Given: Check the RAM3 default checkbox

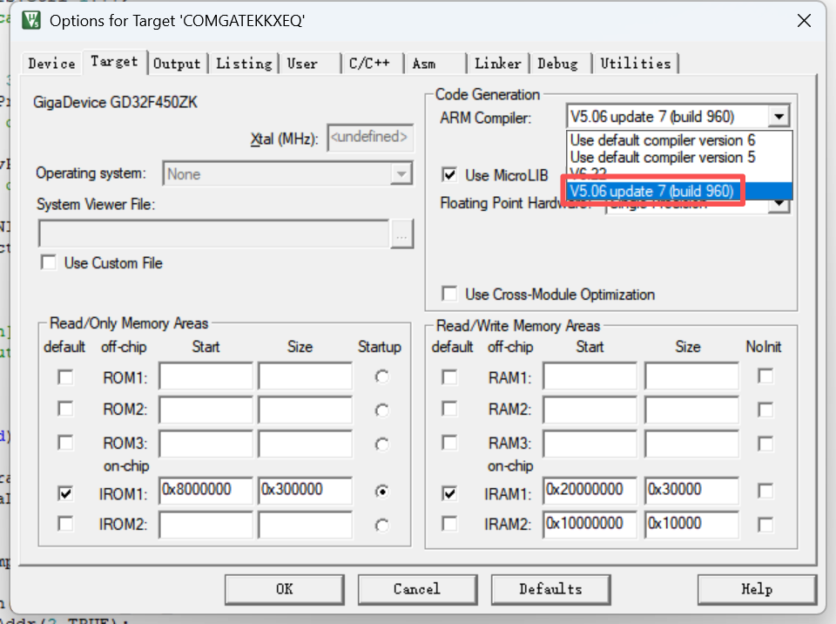Looking at the screenshot, I should tap(449, 443).
